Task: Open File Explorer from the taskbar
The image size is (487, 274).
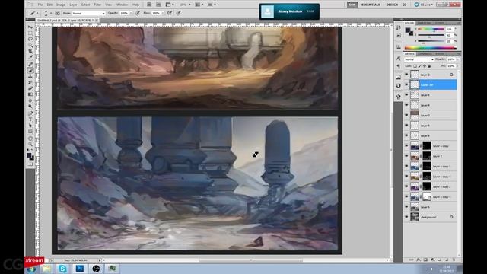Action: [46, 269]
